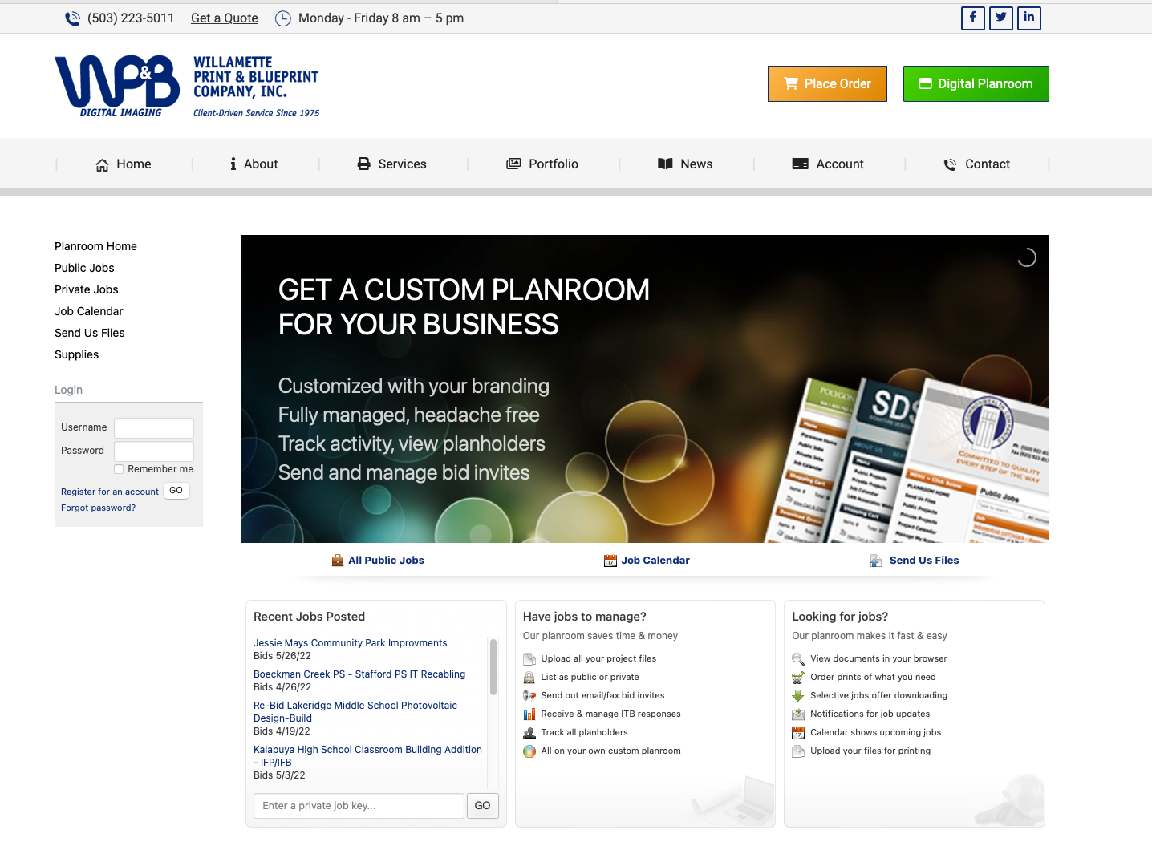Click the Track all planholders icon

click(529, 733)
